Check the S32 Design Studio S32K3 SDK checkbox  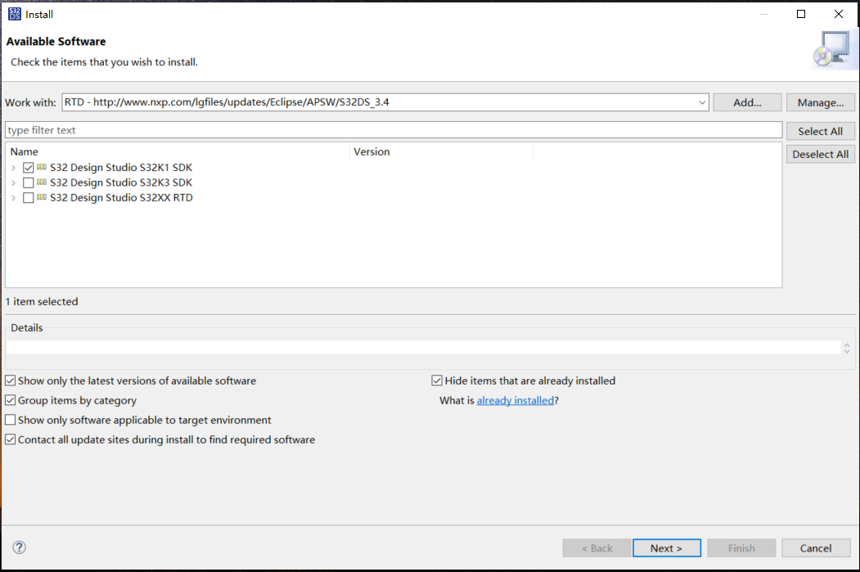point(29,182)
